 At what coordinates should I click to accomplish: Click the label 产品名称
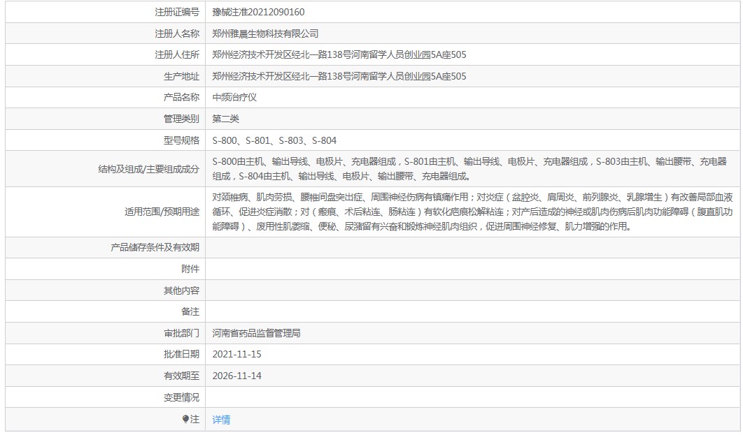coord(181,97)
